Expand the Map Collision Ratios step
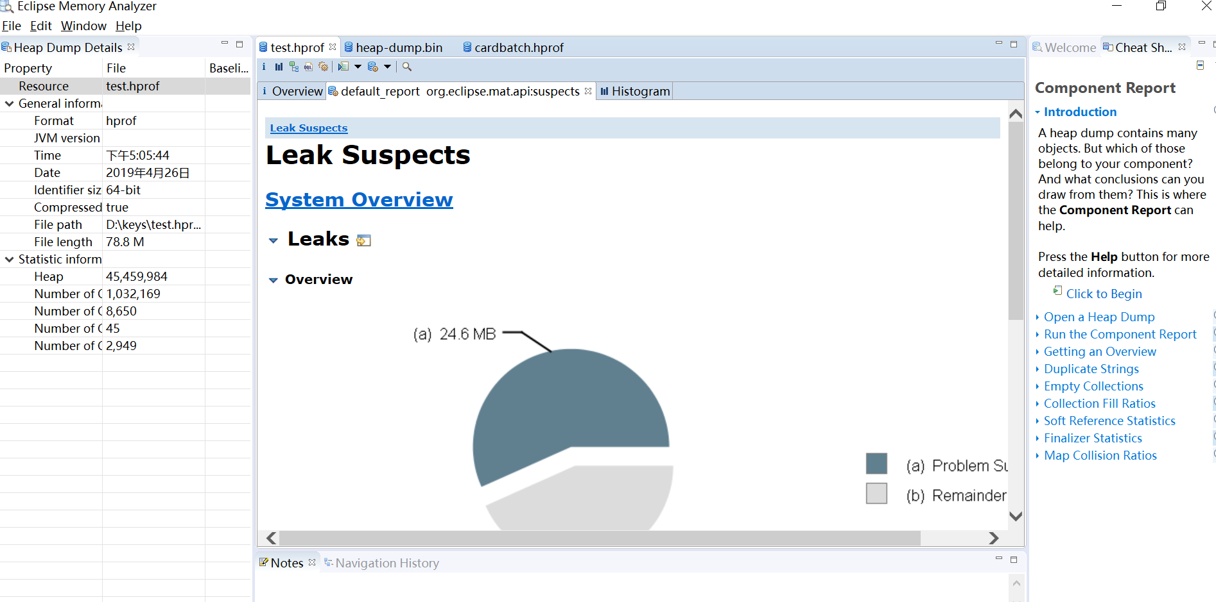The width and height of the screenshot is (1216, 602). point(1038,455)
